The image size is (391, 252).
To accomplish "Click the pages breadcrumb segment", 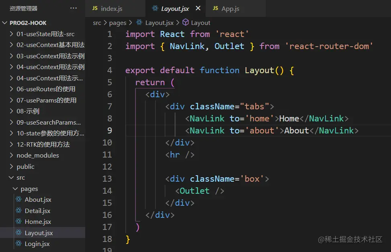I will pyautogui.click(x=118, y=23).
